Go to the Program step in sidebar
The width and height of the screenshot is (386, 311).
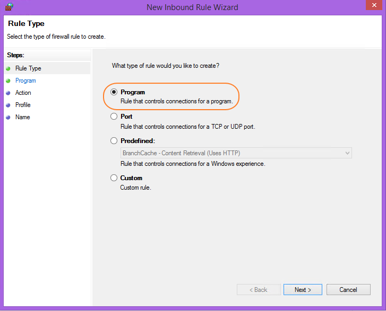tap(25, 81)
